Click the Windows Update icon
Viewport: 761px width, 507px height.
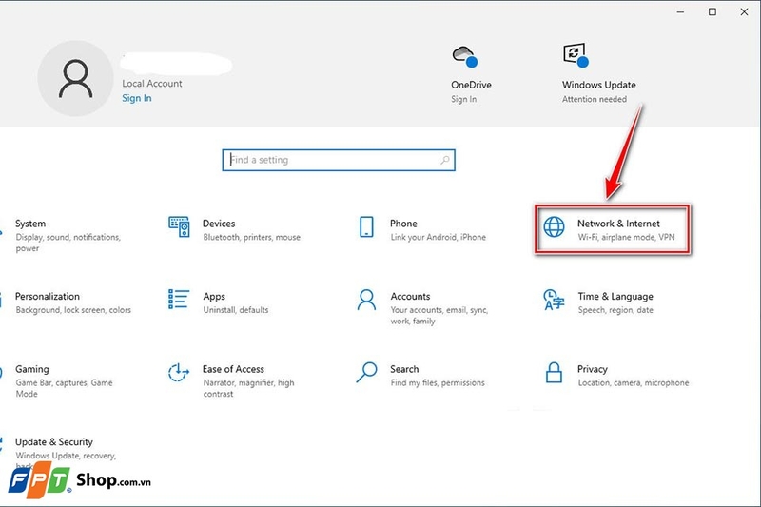576,55
